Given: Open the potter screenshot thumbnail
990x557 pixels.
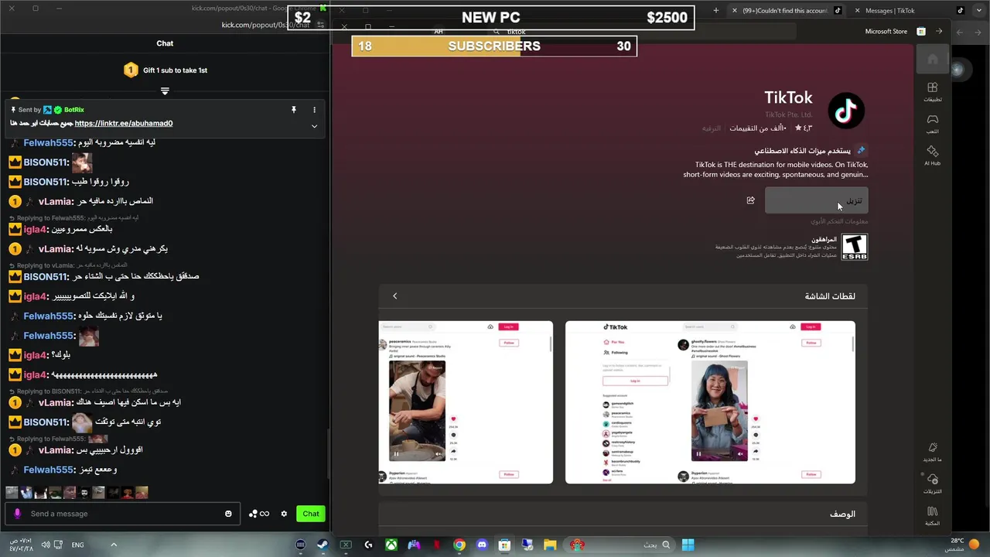Looking at the screenshot, I should (466, 402).
